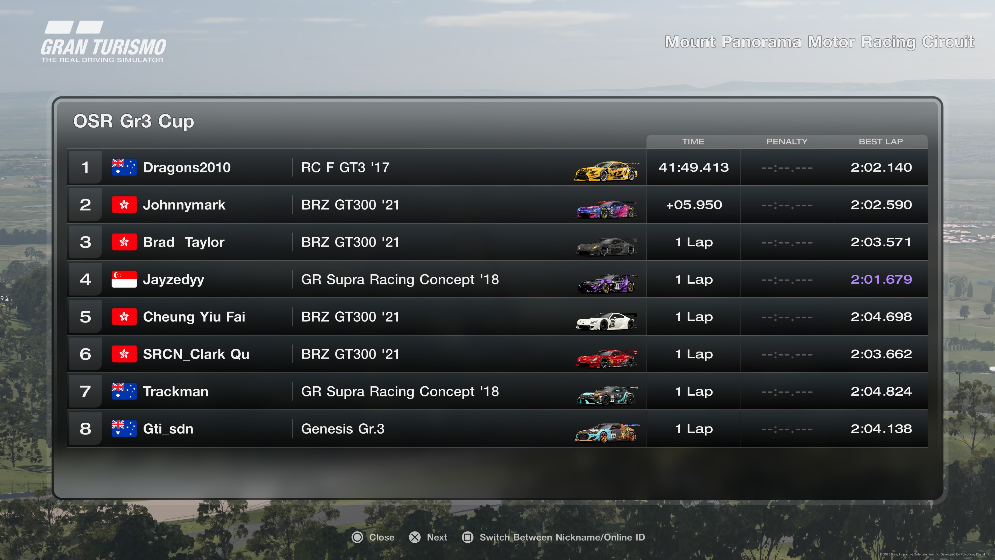Select the Next label at the bottom
995x560 pixels.
(437, 537)
